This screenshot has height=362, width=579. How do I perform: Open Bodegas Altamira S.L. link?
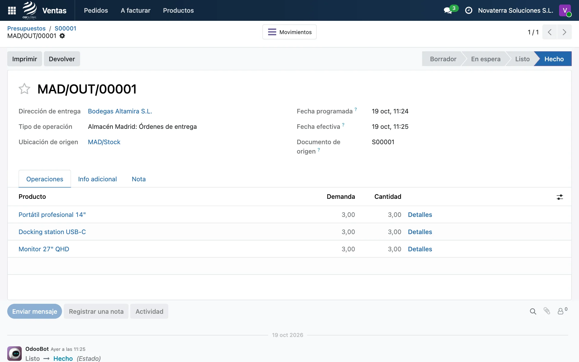click(120, 111)
